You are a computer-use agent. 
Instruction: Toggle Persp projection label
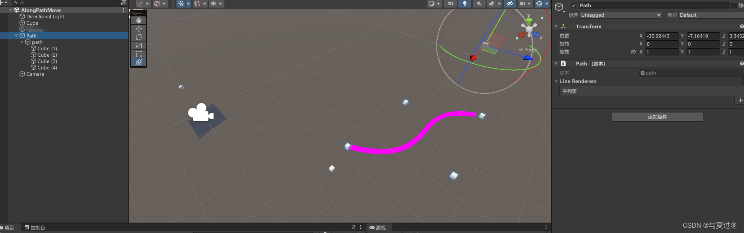click(528, 50)
